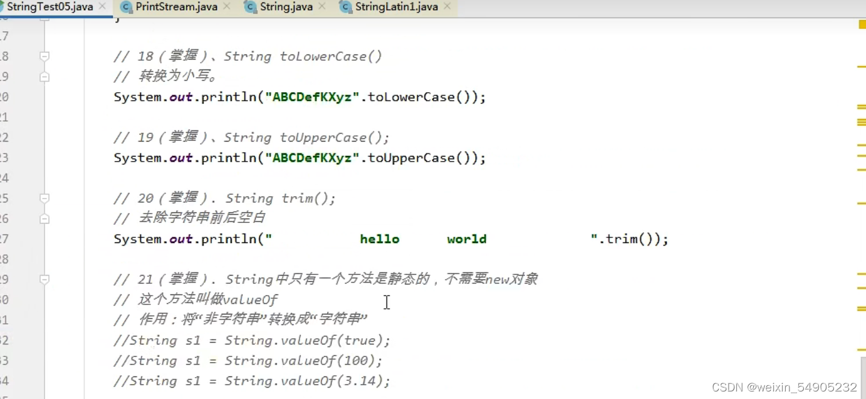The width and height of the screenshot is (866, 399).
Task: Collapse the block starting at the trim() comment
Action: [x=44, y=198]
